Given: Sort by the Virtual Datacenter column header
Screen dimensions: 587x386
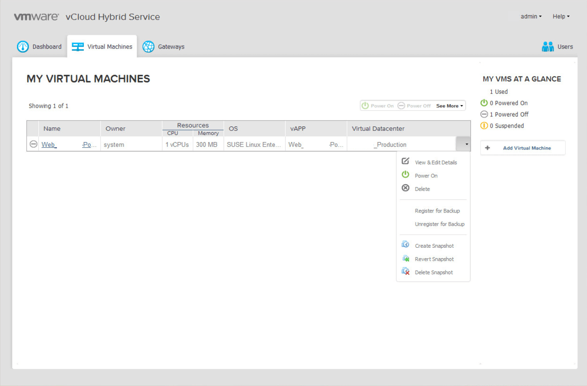Looking at the screenshot, I should pos(409,129).
